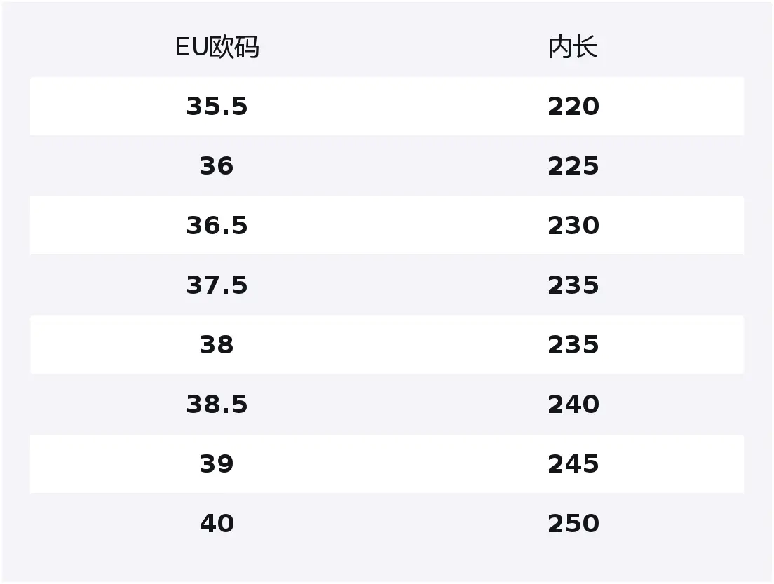The height and width of the screenshot is (584, 774).
Task: Click empty space between 35.5 and 220
Action: point(395,107)
